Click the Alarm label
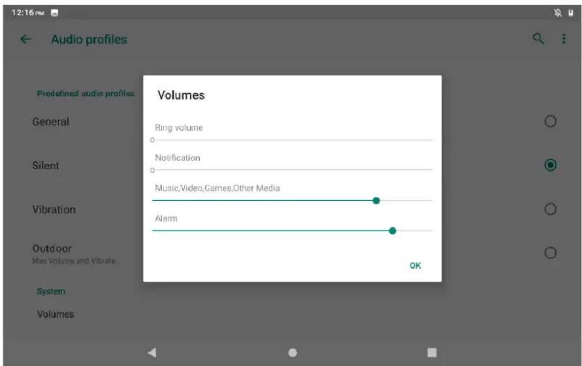The width and height of the screenshot is (582, 366). click(166, 218)
